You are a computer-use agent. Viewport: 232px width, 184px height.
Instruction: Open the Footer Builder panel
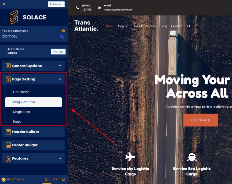[x=33, y=145]
